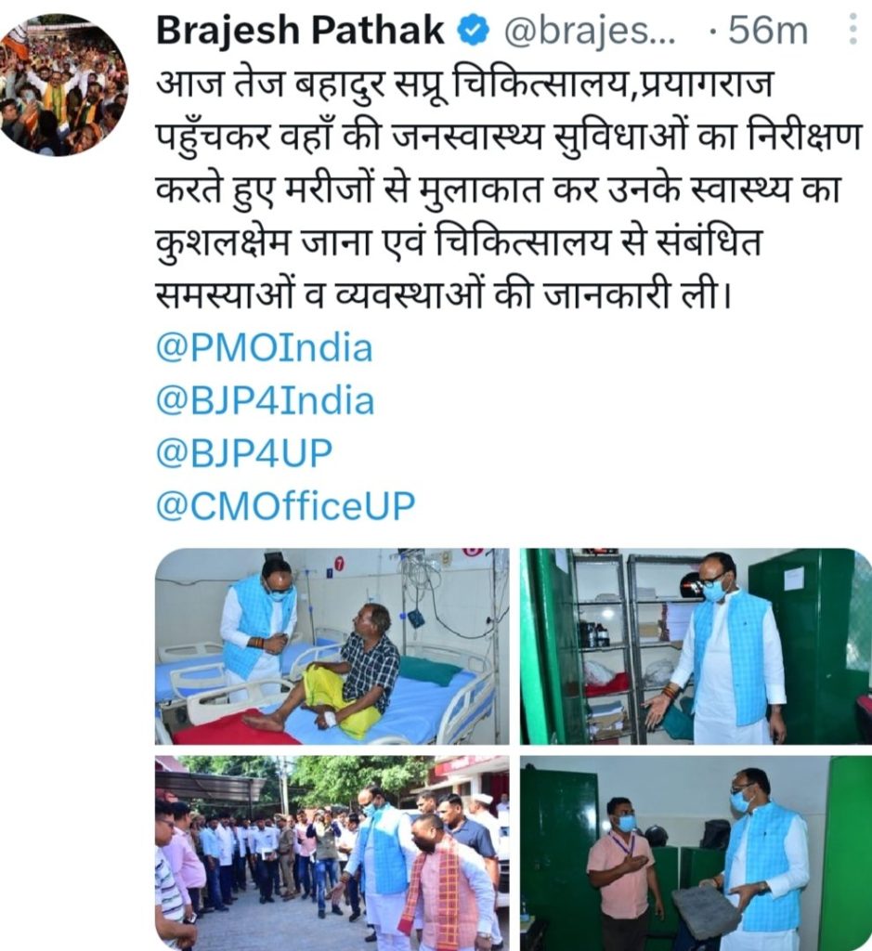Open the @BJP4India mention
This screenshot has height=951, width=872.
[x=265, y=401]
